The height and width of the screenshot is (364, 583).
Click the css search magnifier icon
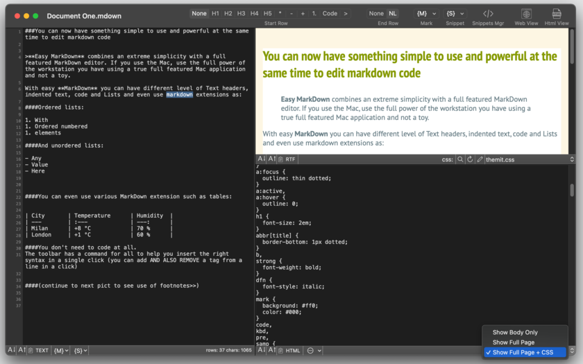point(460,159)
